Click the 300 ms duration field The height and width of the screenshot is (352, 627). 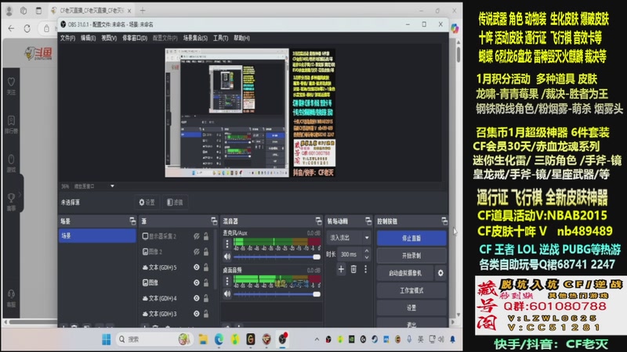coord(350,254)
